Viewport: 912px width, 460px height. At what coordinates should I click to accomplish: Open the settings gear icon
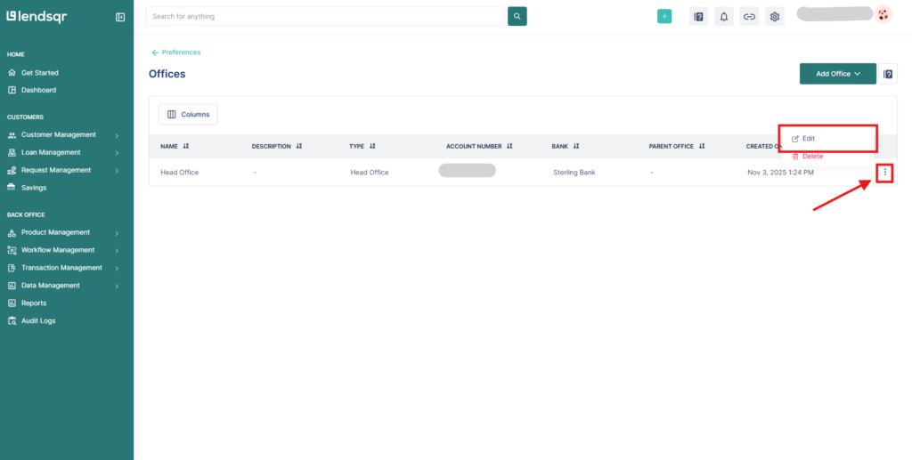[775, 16]
